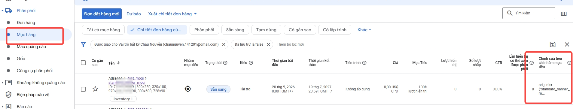Click the search magnifier icon
The height and width of the screenshot is (109, 573).
point(510,13)
